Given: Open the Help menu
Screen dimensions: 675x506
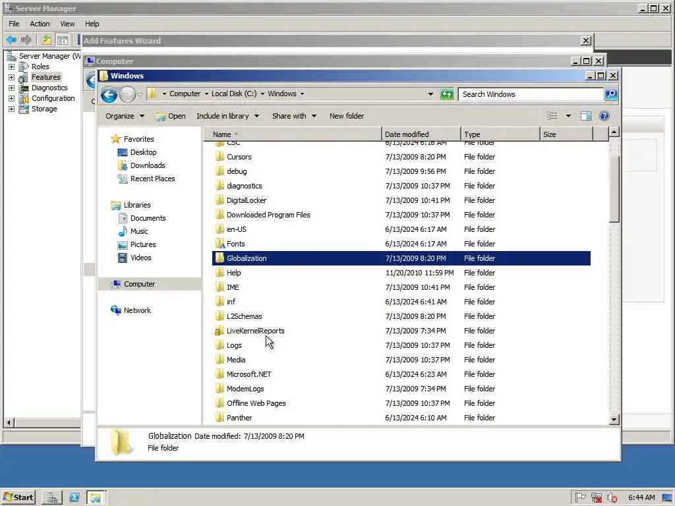Looking at the screenshot, I should pos(92,24).
